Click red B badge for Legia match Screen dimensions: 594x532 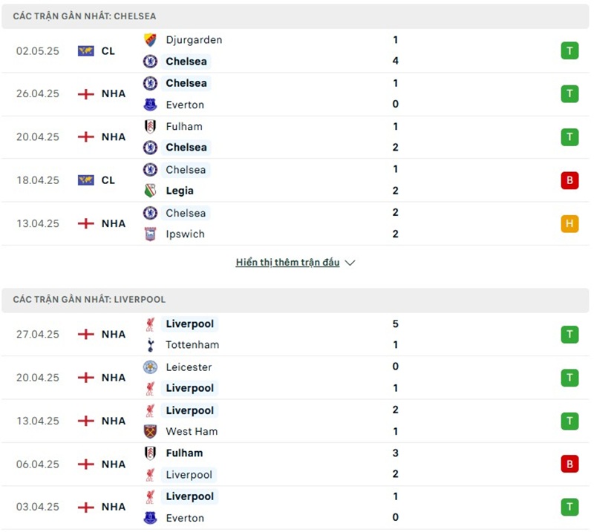[x=569, y=180]
